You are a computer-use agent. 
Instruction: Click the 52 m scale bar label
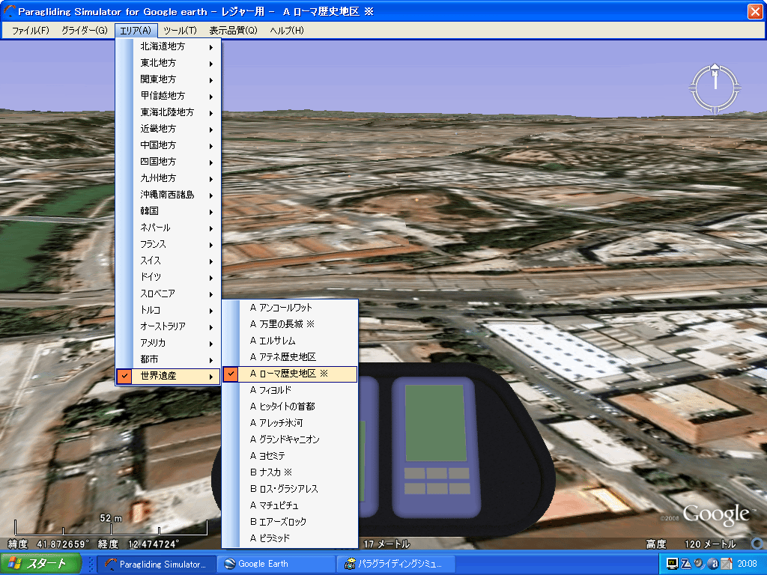pos(111,518)
